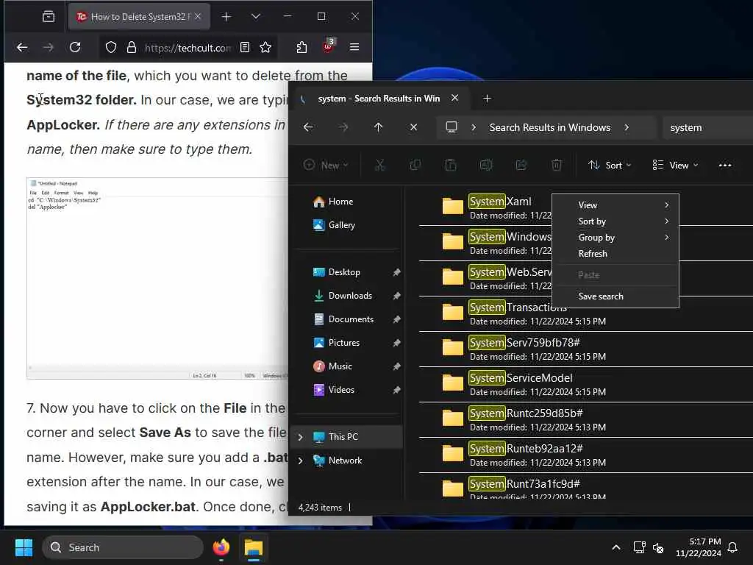Choose Save search in context menu
Image resolution: width=753 pixels, height=565 pixels.
tap(615, 296)
